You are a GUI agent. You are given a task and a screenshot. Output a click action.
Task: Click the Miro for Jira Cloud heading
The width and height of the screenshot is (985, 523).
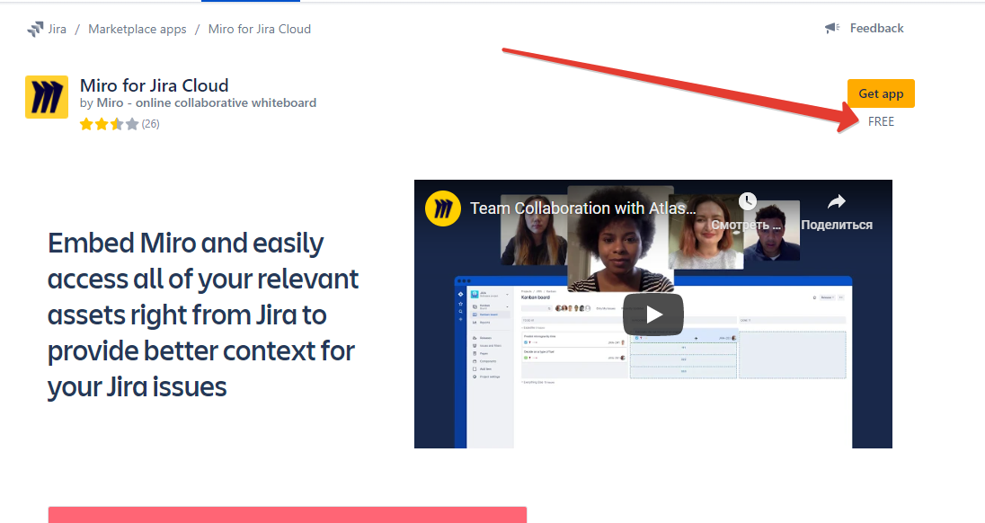pos(155,85)
